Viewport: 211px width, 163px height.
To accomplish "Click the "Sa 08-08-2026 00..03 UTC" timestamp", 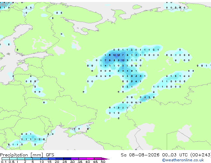I will point(154,155).
